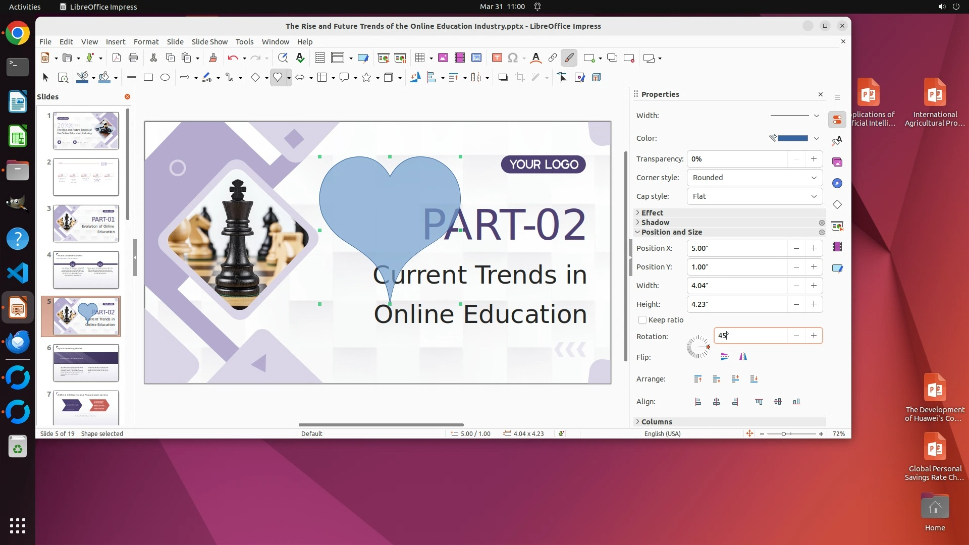Select the Rectangle drawing tool

click(x=148, y=77)
